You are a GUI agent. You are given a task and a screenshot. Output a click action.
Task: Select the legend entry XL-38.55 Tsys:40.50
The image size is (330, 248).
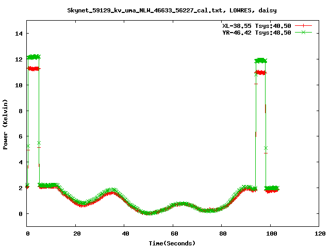(x=257, y=26)
